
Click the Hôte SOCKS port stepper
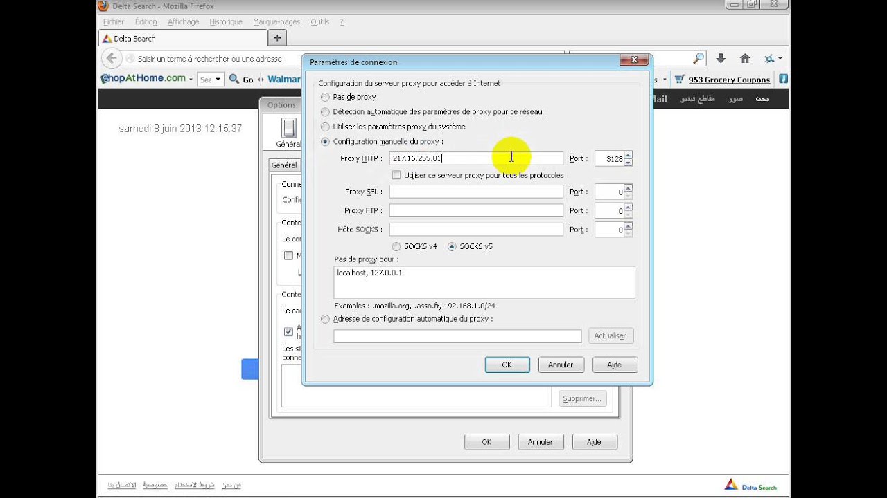tap(628, 230)
